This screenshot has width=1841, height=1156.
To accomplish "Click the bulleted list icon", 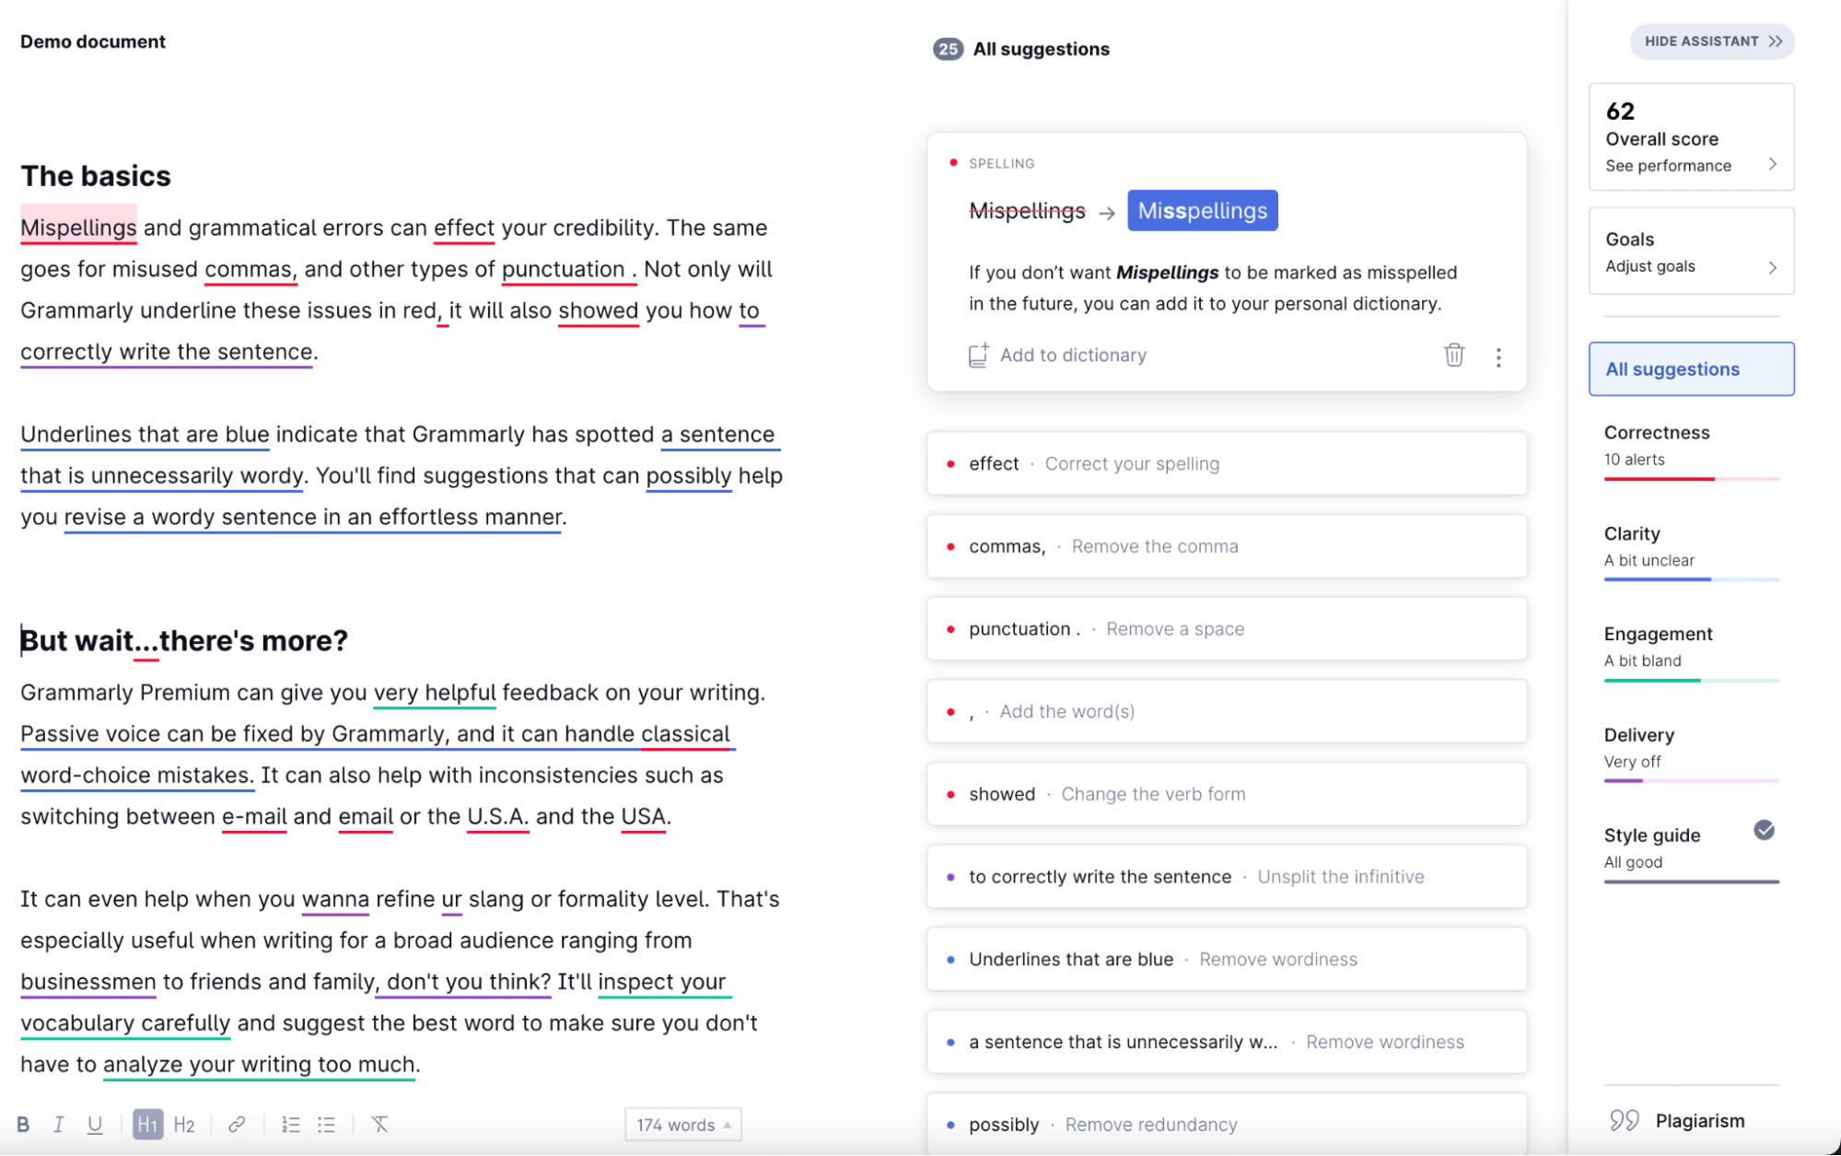I will tap(326, 1123).
